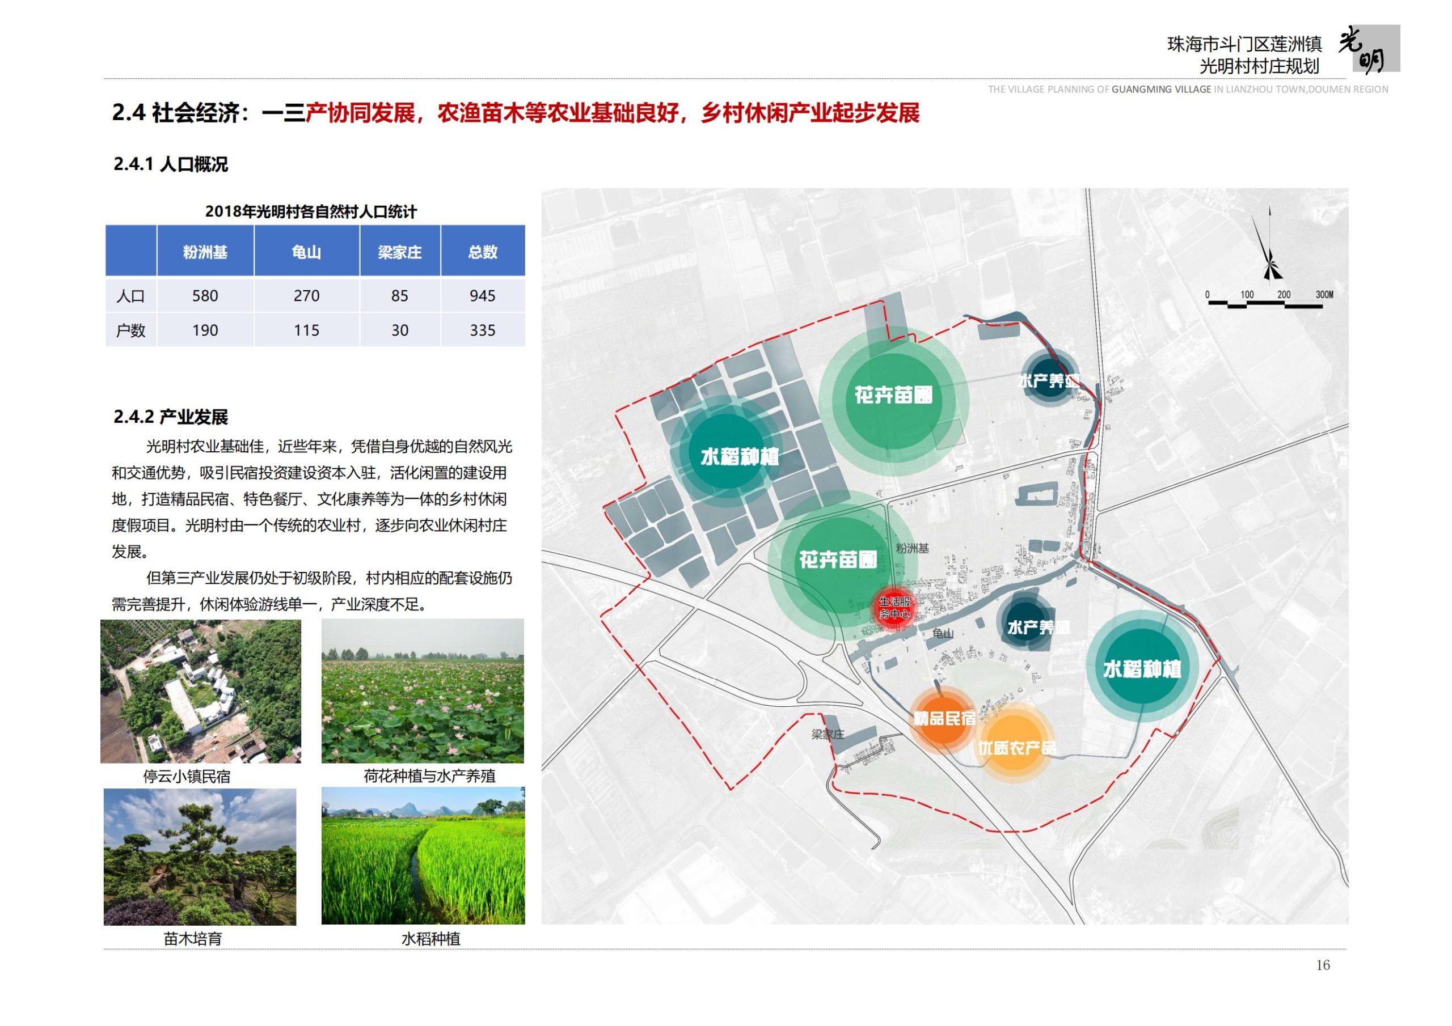Click the 梁家庄 place label on the map

pos(829,734)
